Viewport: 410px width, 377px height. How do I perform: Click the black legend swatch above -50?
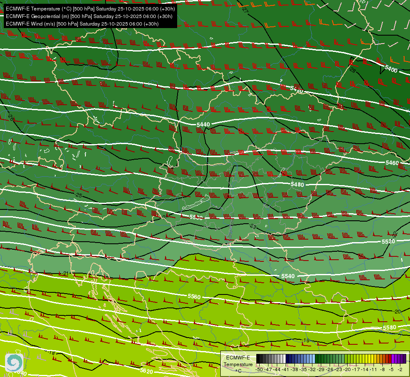pyautogui.click(x=258, y=359)
